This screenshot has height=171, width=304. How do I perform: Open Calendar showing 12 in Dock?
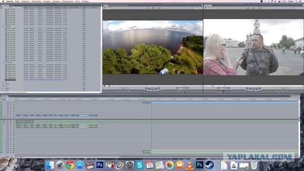point(150,165)
